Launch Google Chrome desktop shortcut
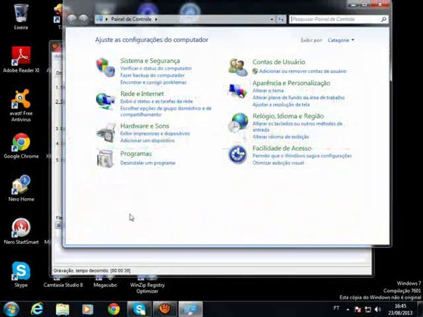The height and width of the screenshot is (317, 423). (21, 146)
